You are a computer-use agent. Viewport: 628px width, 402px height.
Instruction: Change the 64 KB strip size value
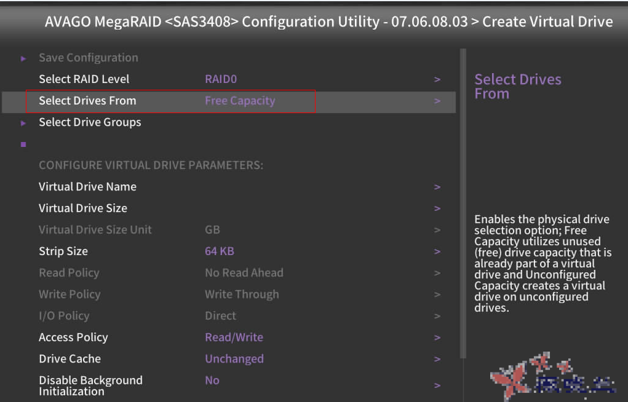tap(220, 251)
